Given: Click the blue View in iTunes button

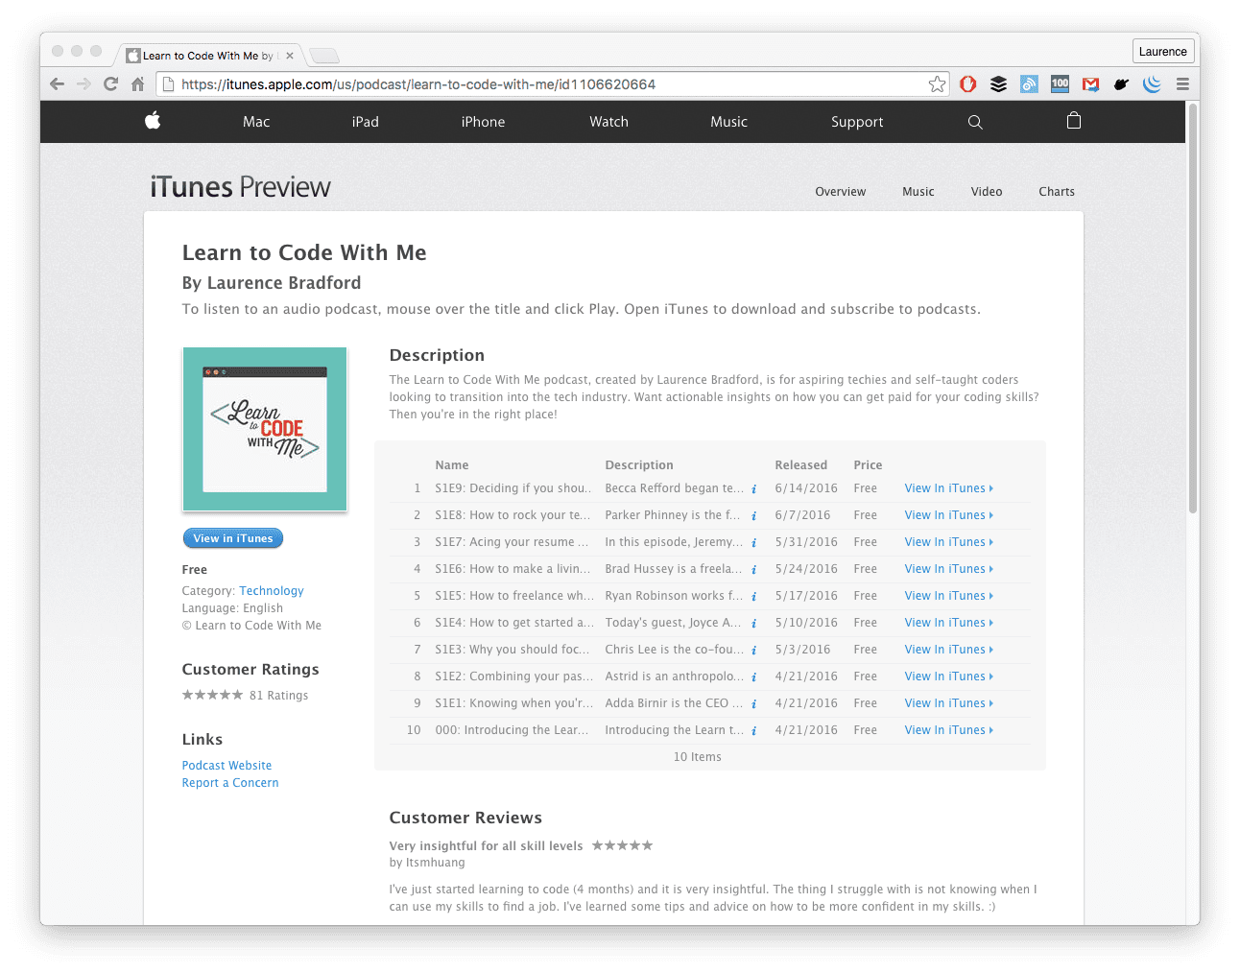Looking at the screenshot, I should coord(233,538).
